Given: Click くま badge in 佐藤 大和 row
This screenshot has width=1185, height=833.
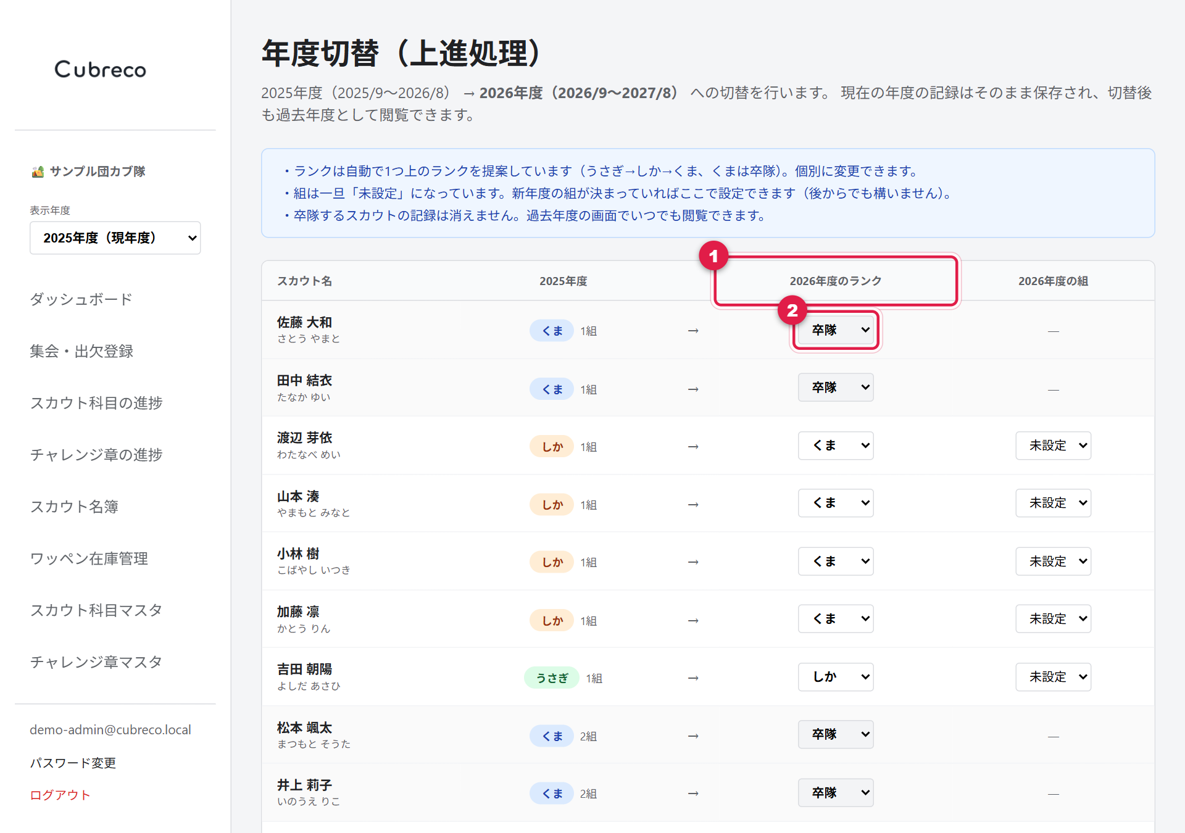Looking at the screenshot, I should [552, 331].
